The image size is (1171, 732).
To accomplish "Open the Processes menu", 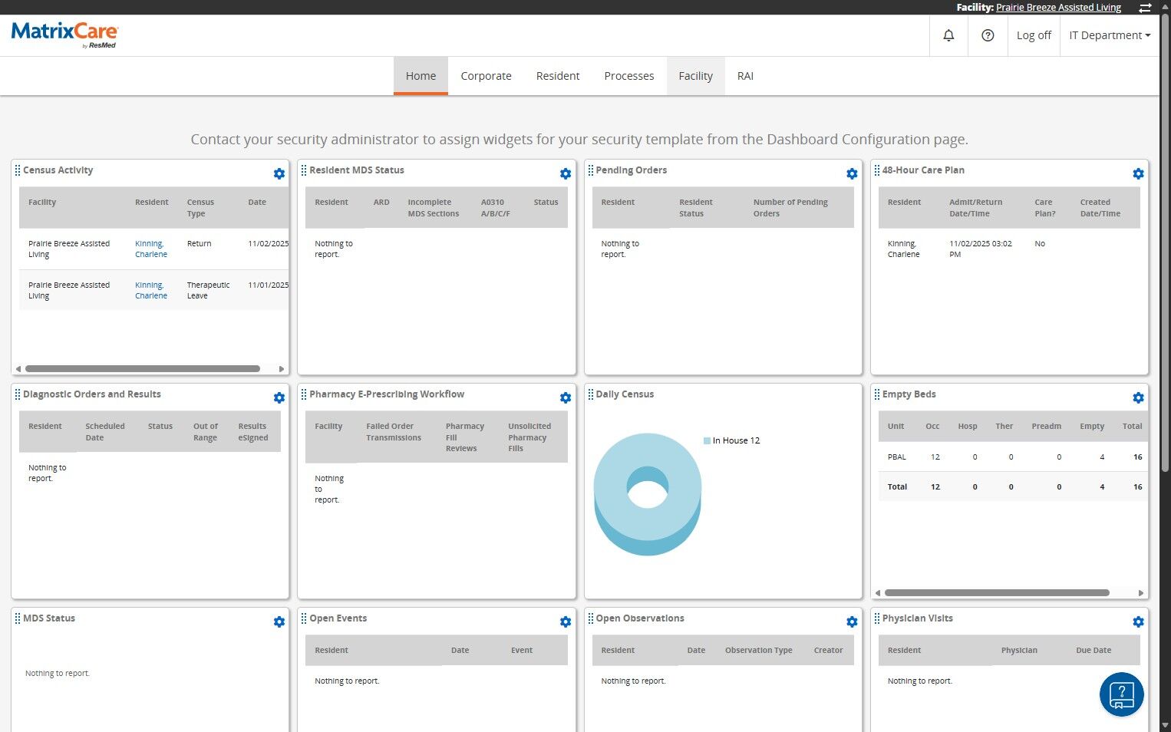I will pos(629,76).
